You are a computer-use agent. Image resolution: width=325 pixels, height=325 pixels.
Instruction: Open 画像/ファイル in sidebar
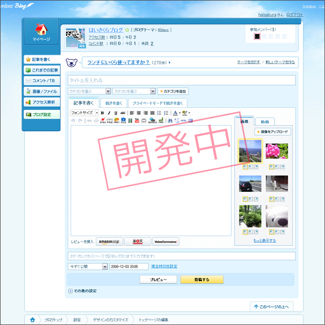pos(42,92)
